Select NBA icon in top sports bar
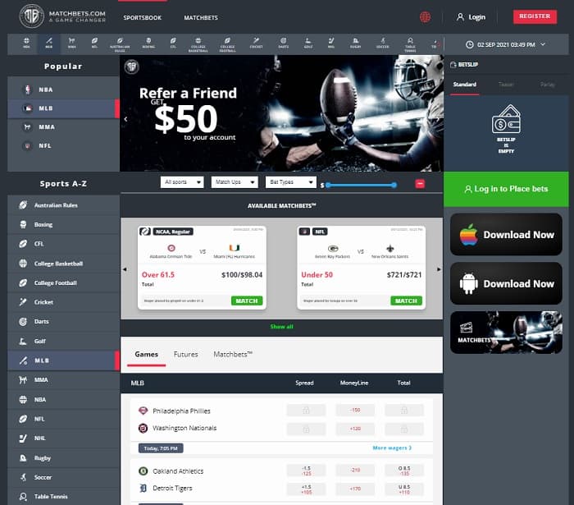The height and width of the screenshot is (505, 574). 26,43
